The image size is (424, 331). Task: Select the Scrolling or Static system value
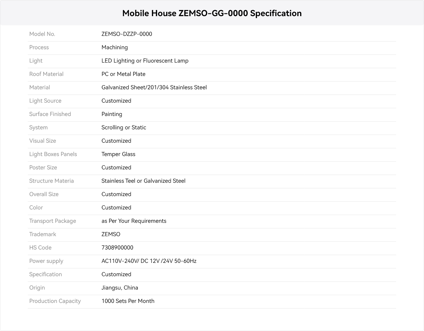124,127
